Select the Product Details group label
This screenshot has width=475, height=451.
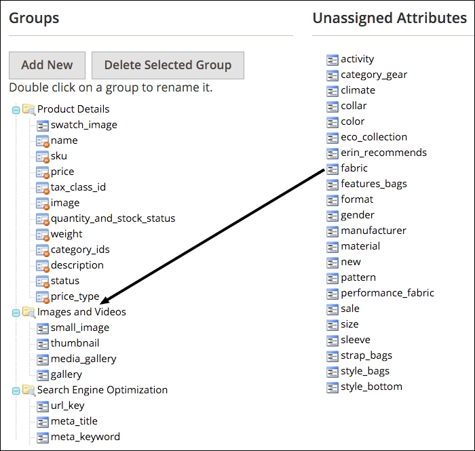tap(73, 109)
